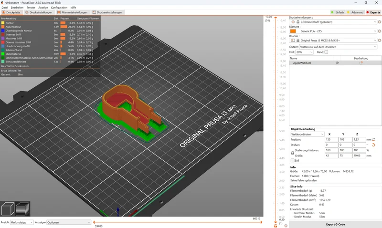Click the right handle of horizontal move slider
Screen dimensions: 382x228
coord(261,222)
